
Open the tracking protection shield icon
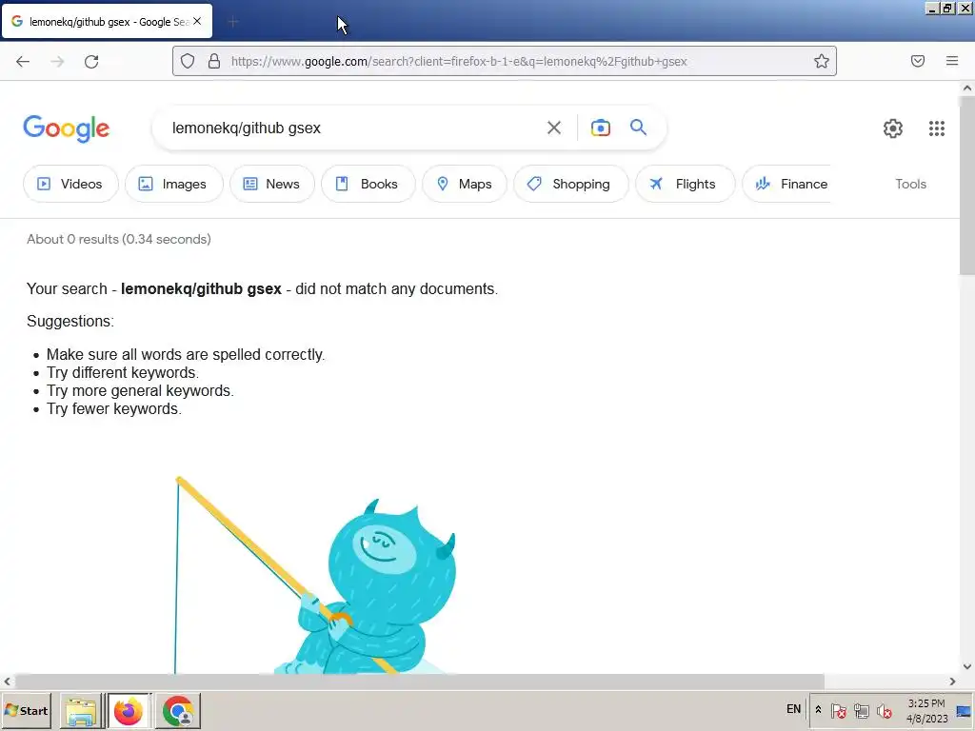click(188, 61)
